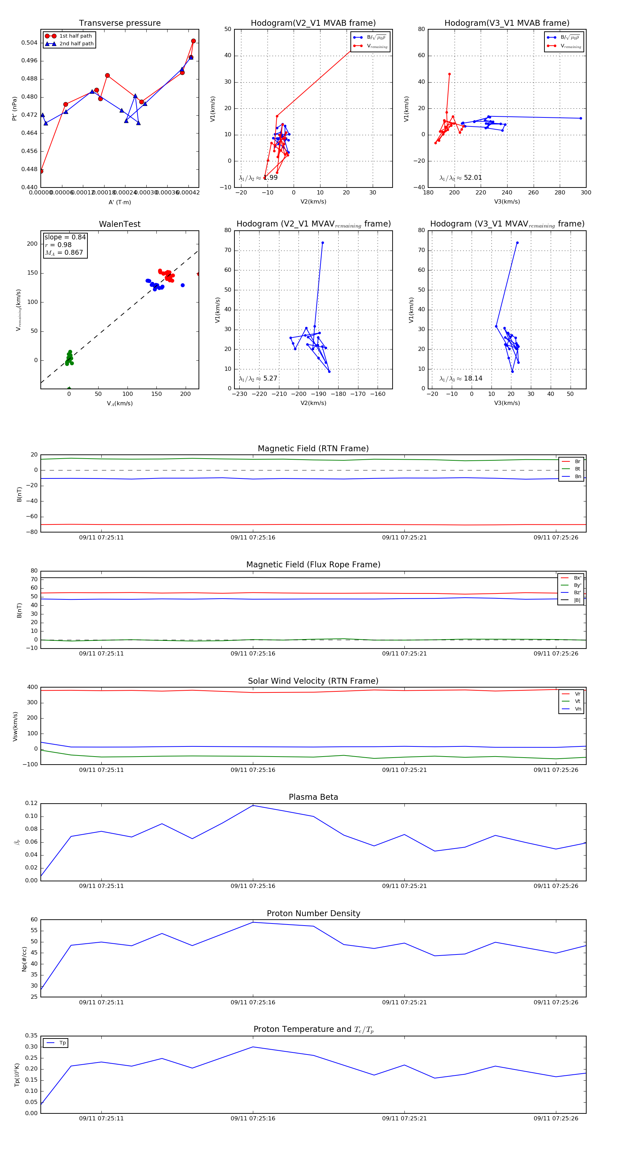
Task: Click the "Proton Temperature and Te/Tp" title
Action: coord(313,1029)
